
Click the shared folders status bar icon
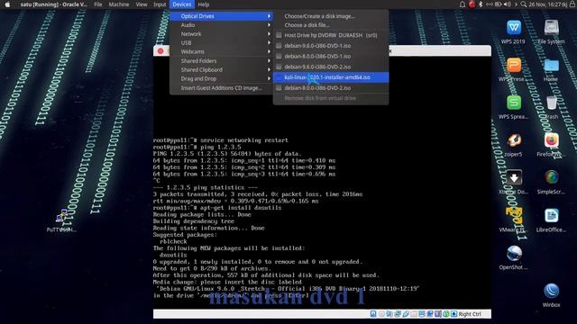[414, 314]
